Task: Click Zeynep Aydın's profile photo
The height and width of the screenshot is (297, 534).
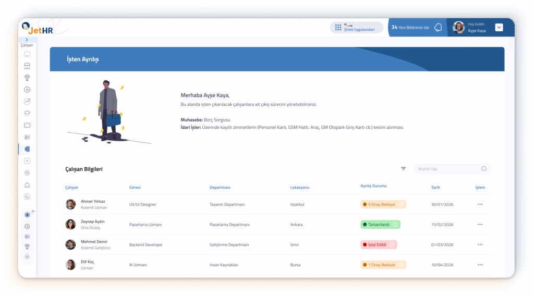Action: [x=70, y=225]
